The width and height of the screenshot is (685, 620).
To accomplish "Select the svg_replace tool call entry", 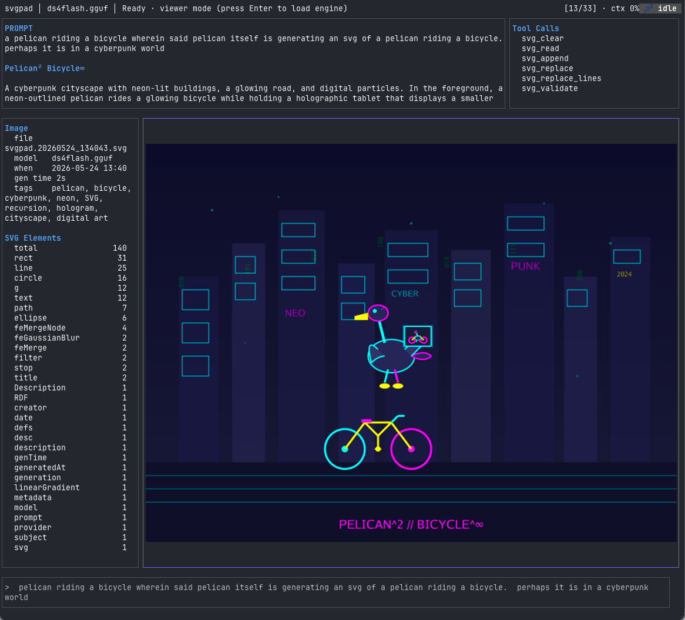I will pos(548,69).
